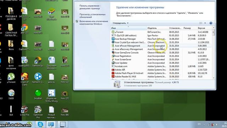Viewport: 227px width, 128px height.
Task: Select Acer Updater icon in list
Action: click(x=113, y=63)
